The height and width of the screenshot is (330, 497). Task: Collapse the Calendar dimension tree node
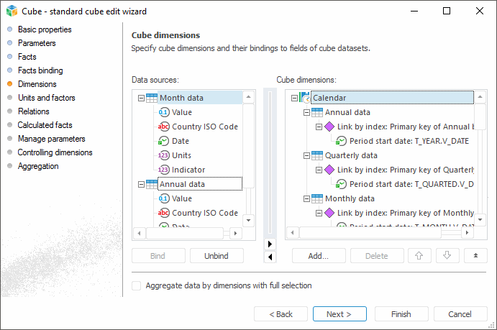tap(294, 98)
